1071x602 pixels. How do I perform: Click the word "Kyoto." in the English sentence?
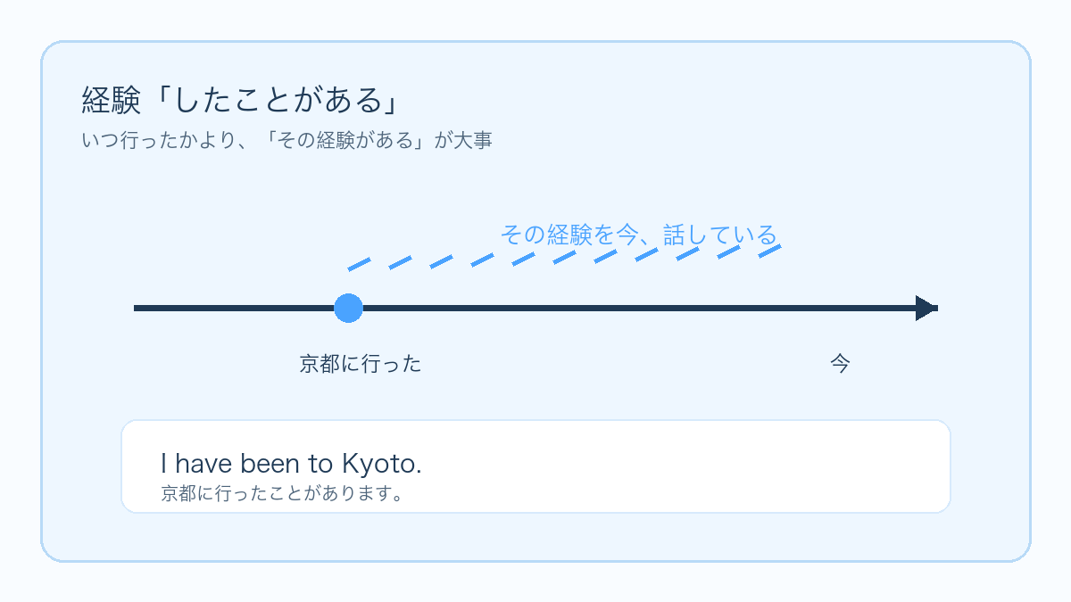click(381, 464)
